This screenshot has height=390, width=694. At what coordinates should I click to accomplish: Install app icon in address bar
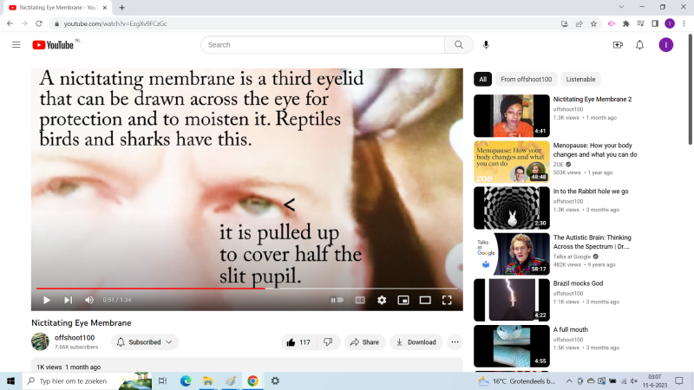[x=565, y=24]
